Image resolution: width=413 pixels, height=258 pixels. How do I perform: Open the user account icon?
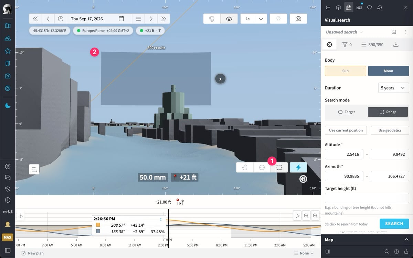[x=8, y=224]
